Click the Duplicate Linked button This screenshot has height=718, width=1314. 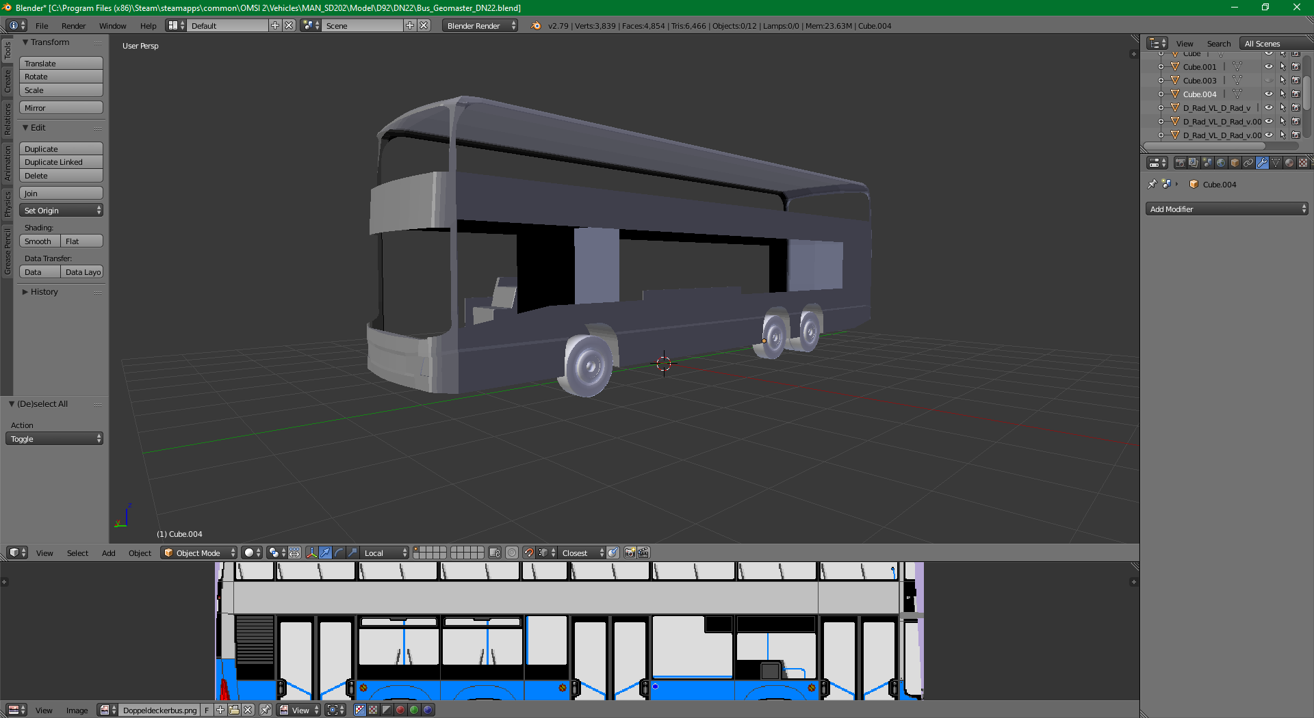pos(61,162)
